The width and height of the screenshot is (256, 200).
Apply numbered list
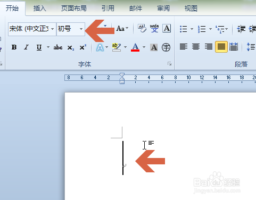(202, 29)
